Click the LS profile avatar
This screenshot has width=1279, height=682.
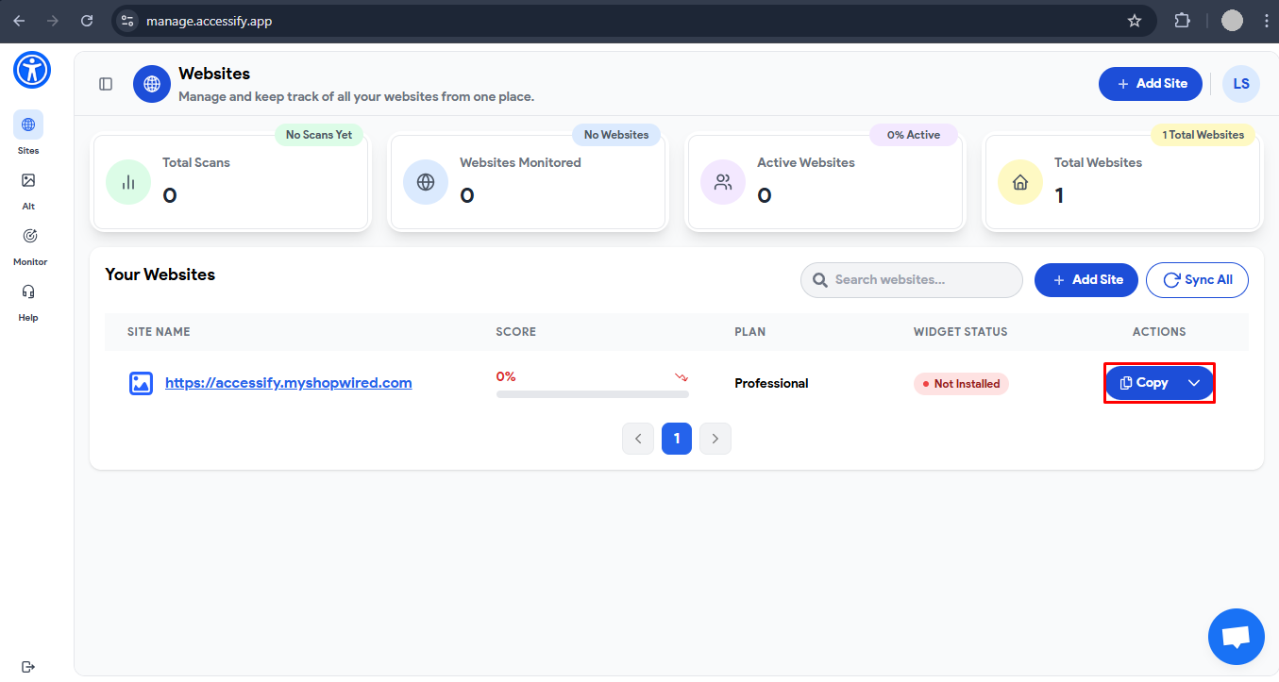click(1240, 83)
